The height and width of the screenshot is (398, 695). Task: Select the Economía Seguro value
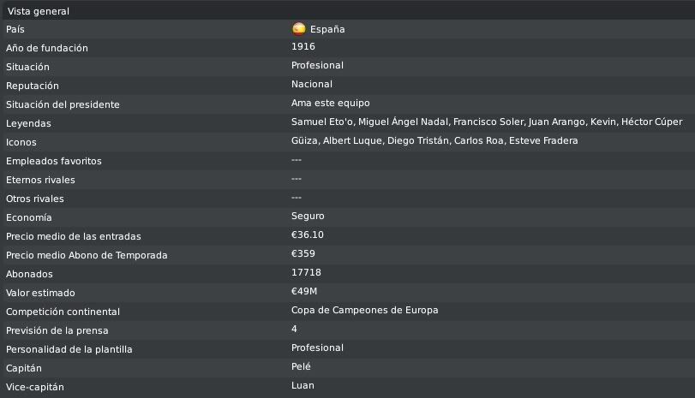(x=308, y=216)
